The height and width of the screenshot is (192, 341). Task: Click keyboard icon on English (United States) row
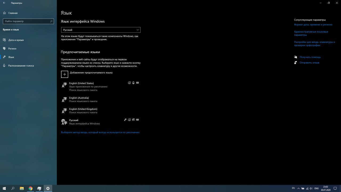(x=137, y=83)
